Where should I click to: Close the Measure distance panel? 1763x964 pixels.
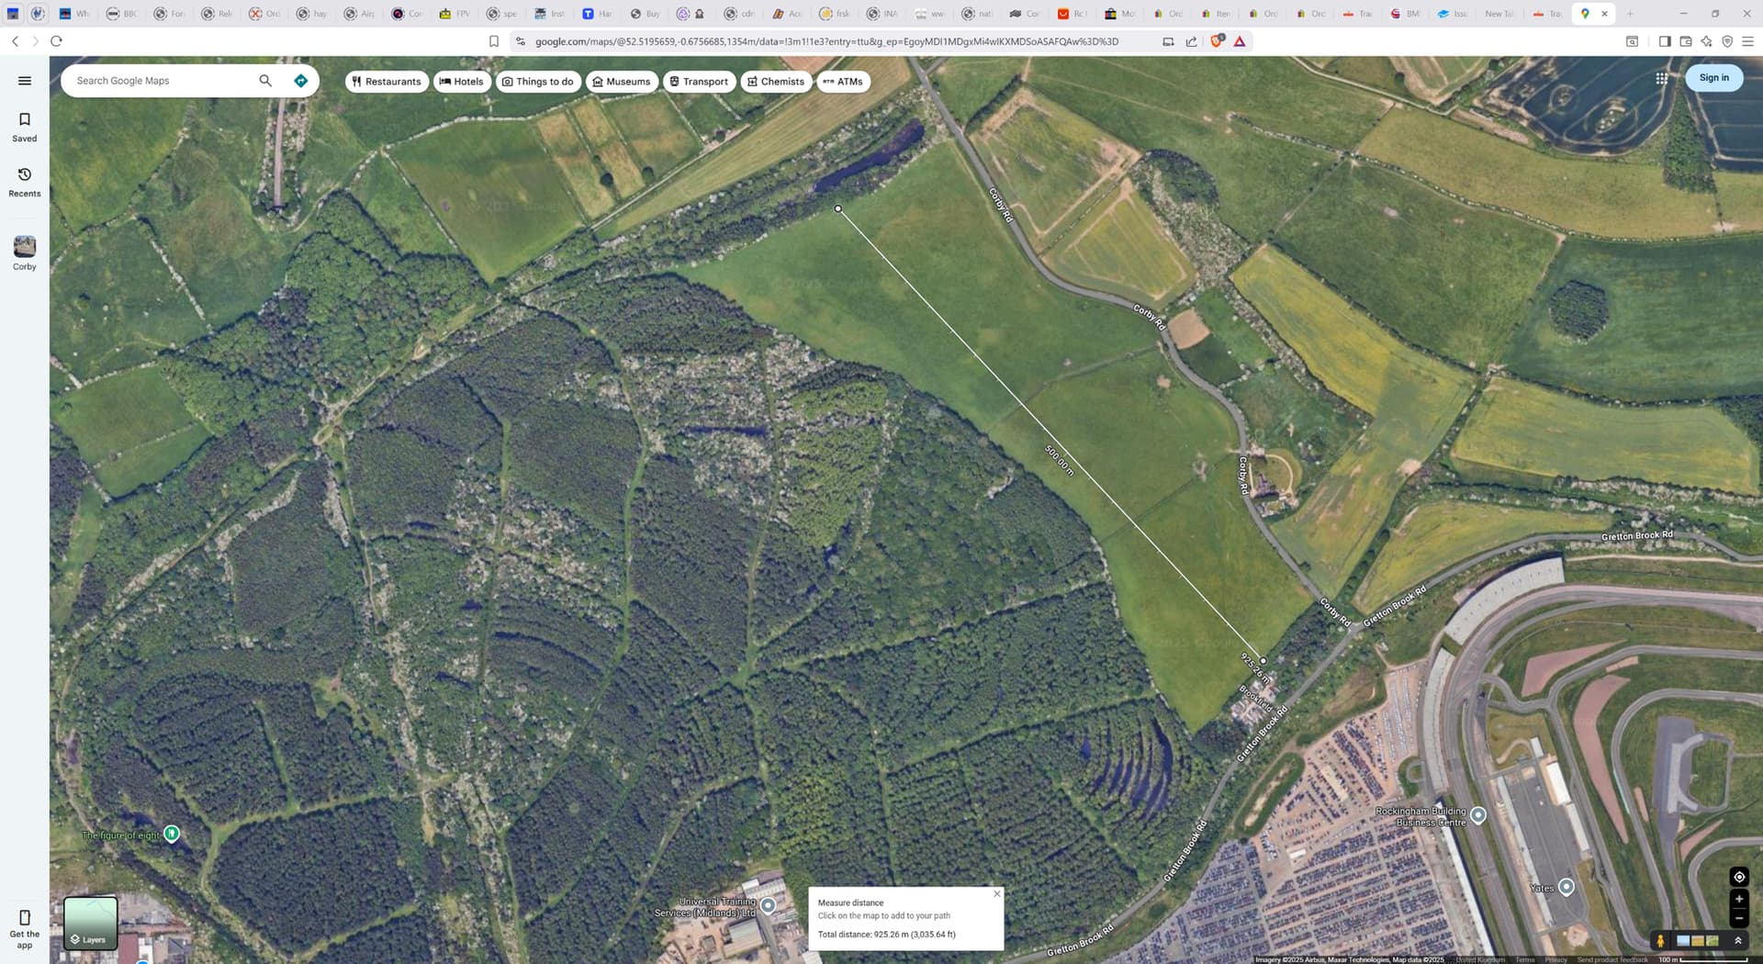coord(997,893)
